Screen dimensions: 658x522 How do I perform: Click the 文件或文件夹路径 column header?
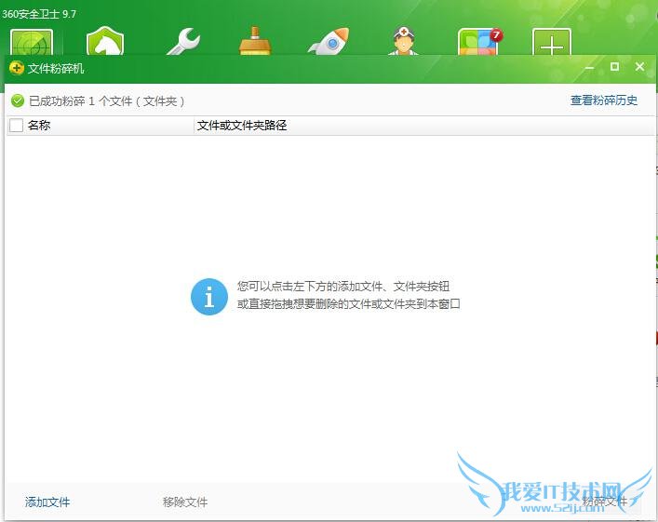click(x=242, y=126)
